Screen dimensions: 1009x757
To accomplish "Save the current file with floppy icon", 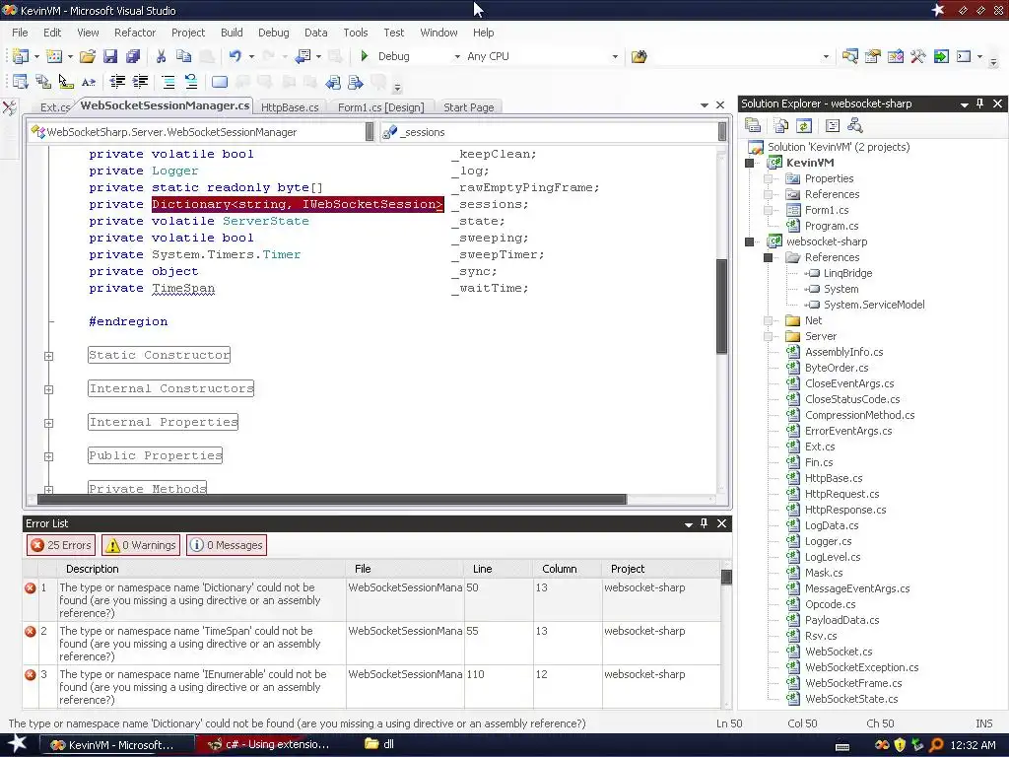I will [x=110, y=56].
